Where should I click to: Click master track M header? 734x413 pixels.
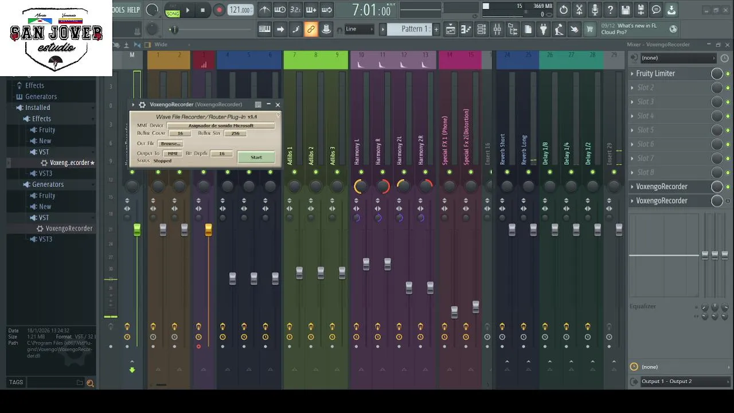point(132,55)
